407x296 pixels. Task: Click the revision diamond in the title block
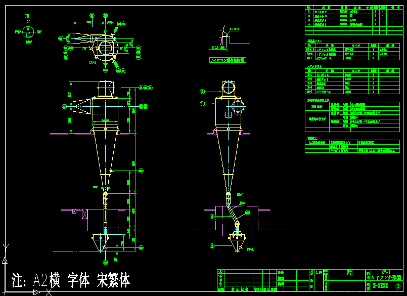398,286
